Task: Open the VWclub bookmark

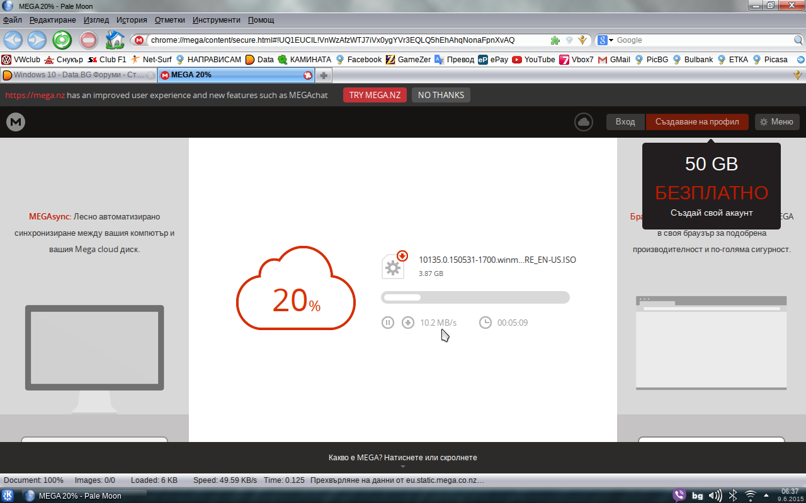Action: click(21, 60)
